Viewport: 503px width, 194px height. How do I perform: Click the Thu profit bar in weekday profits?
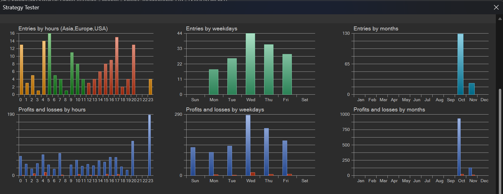click(x=266, y=152)
